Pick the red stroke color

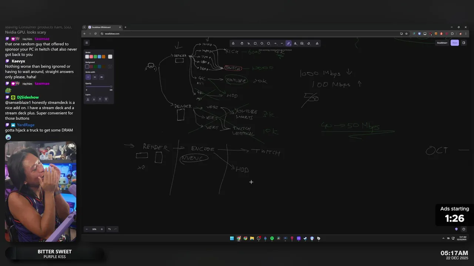pyautogui.click(x=91, y=57)
